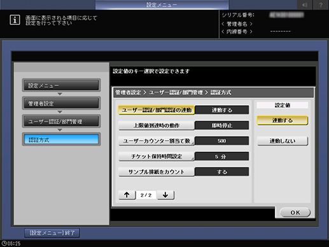329x247 pixels.
Task: Click the 連動する value in settings list
Action: pyautogui.click(x=222, y=110)
